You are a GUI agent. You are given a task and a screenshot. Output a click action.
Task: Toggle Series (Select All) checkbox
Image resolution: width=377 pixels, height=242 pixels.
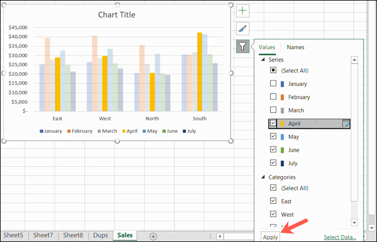(273, 70)
